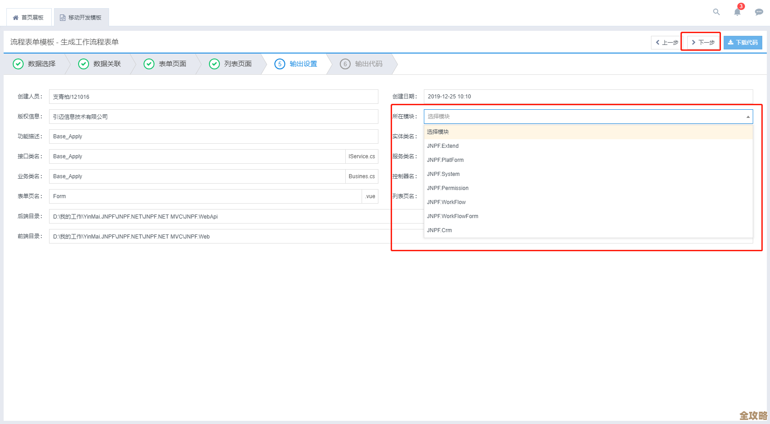Go to next step with 下一步

click(703, 43)
